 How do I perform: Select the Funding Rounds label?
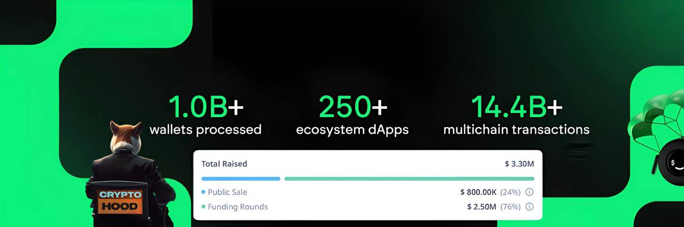pyautogui.click(x=238, y=207)
